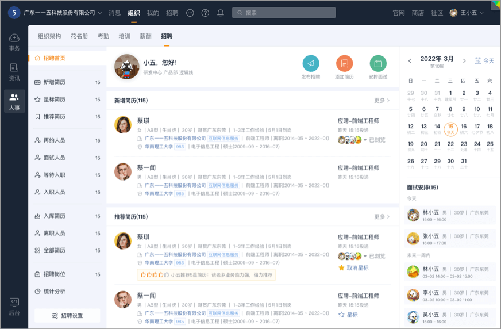501x329 pixels.
Task: Toggle 星标 on 蔡一闻's recommended resume
Action: coord(348,315)
